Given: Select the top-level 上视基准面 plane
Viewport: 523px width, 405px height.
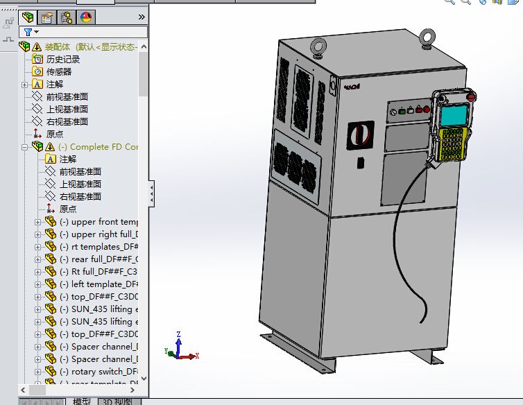Looking at the screenshot, I should 67,109.
